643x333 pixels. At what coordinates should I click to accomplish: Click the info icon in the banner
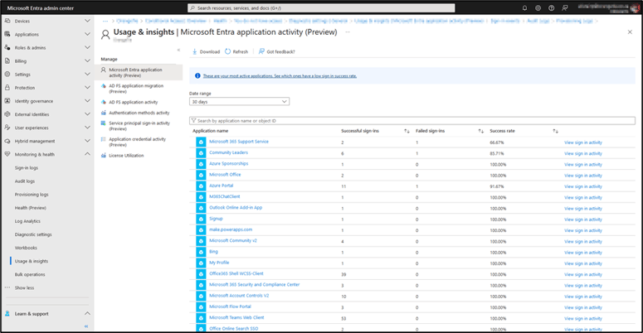coord(197,75)
